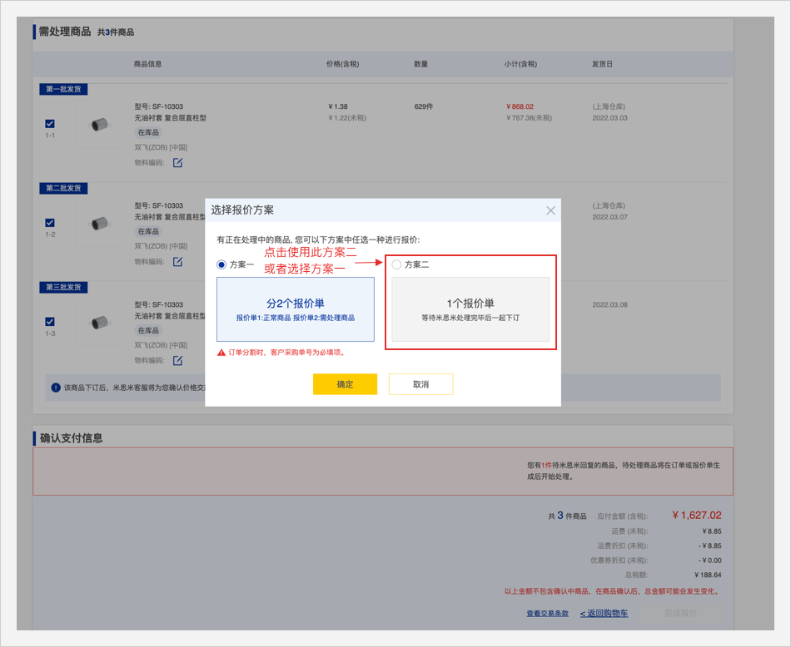The image size is (791, 647).
Task: Uncheck the checkbox for item 1-2
Action: point(50,223)
